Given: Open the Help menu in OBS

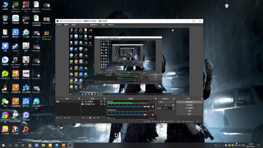Looking at the screenshot, I should (111, 25).
